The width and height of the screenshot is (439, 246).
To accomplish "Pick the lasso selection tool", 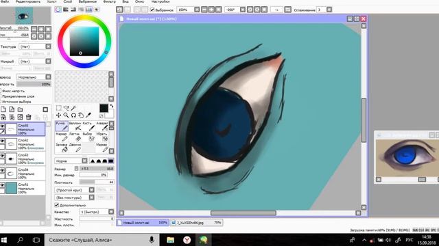I will coord(66,108).
